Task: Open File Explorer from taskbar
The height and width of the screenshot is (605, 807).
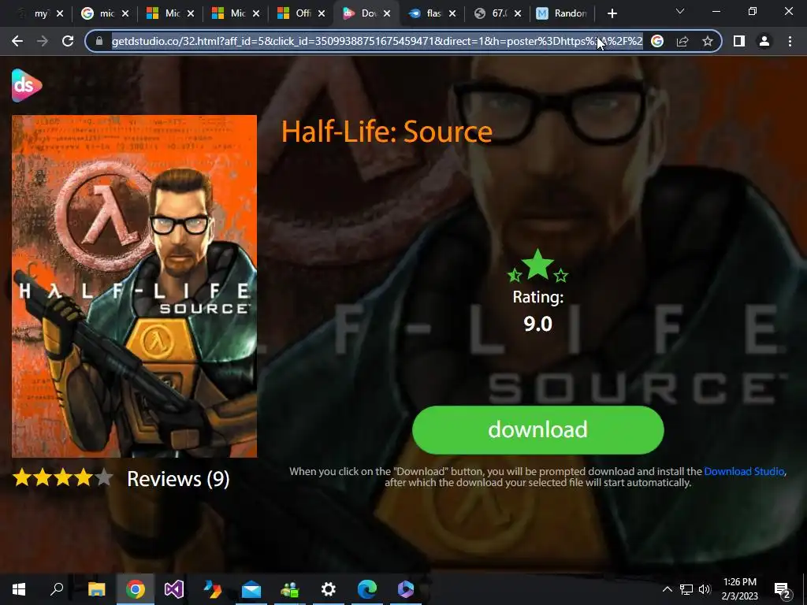Action: click(96, 589)
